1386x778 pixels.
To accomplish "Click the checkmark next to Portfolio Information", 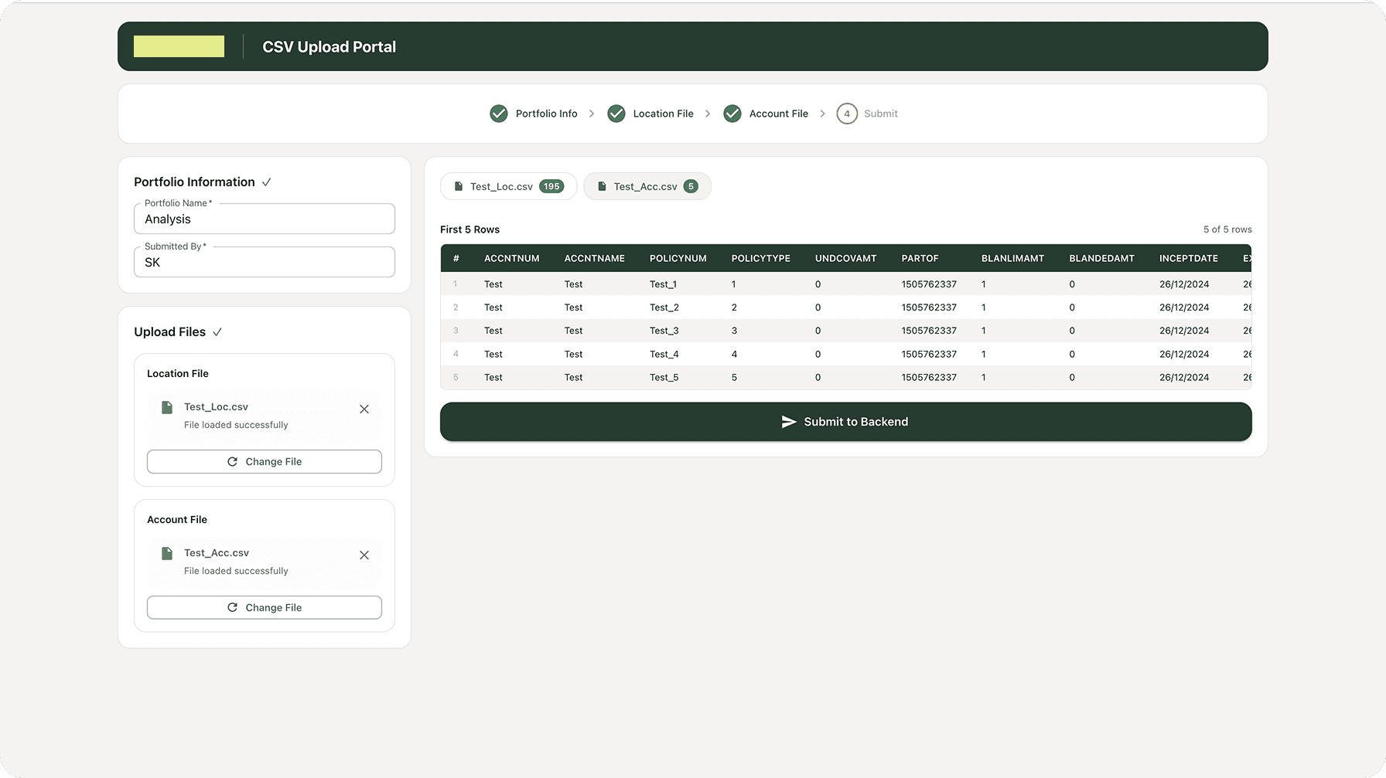I will pos(267,182).
